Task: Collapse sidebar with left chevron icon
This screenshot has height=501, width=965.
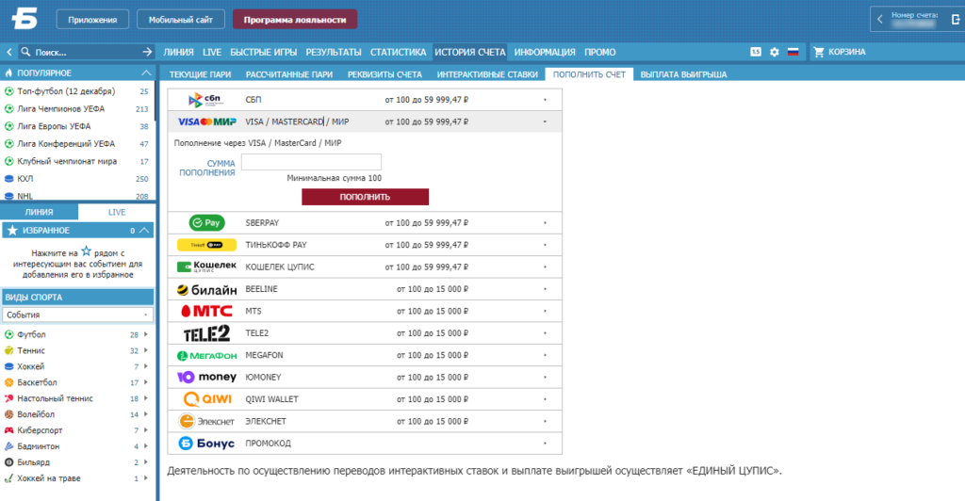Action: (9, 52)
